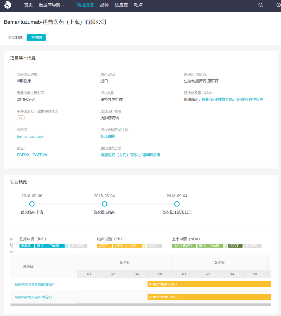Switch to the 全部制剂 tab
281x316 pixels.
coord(15,37)
